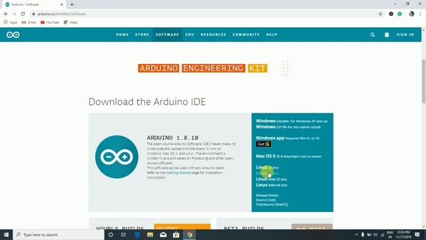Screen dimensions: 426x240
Task: Download Windows installer for XP and up
Action: (292, 121)
